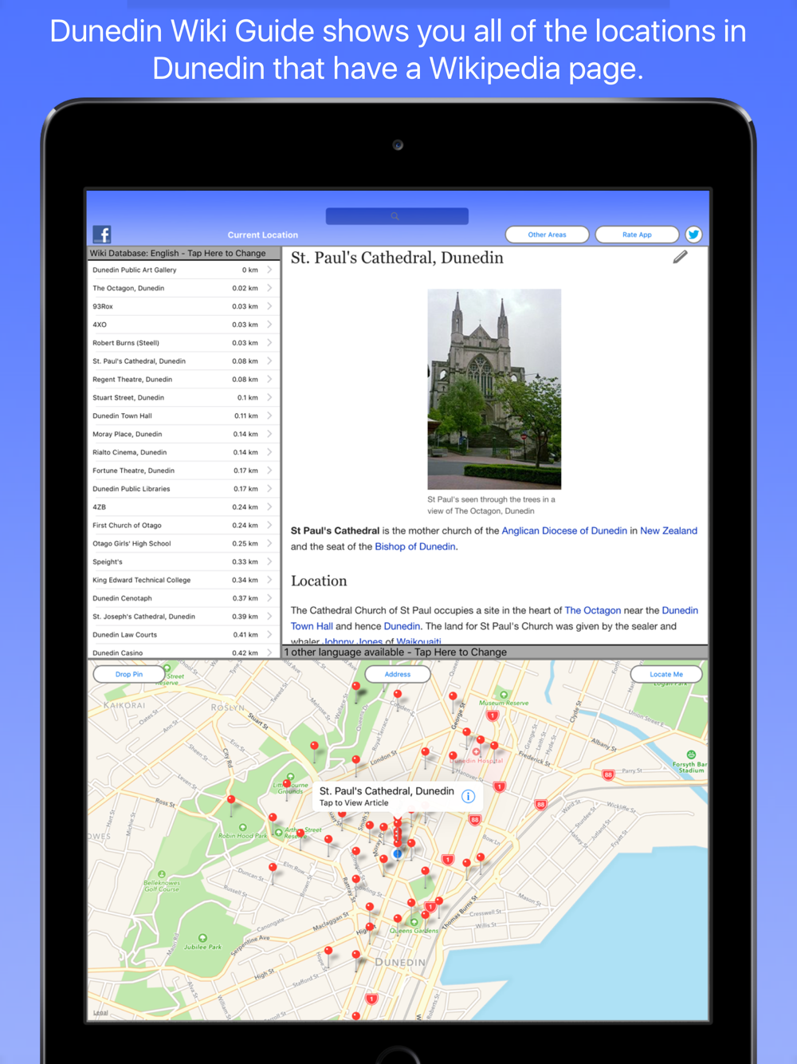Select St. Paul's Cathedral, Dunedin list row
This screenshot has height=1064, width=797.
tap(183, 361)
